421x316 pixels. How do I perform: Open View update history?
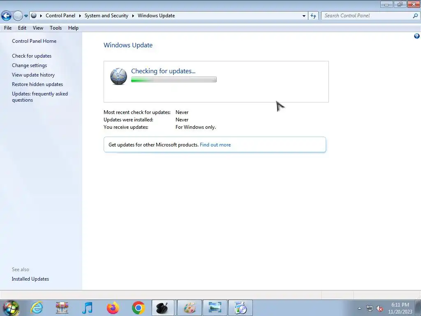pos(33,75)
